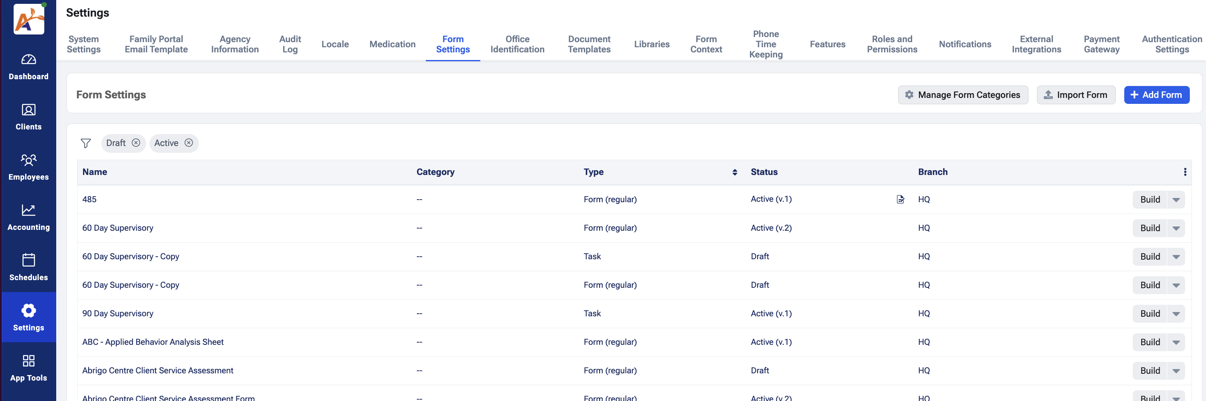1206x401 pixels.
Task: Open Manage Form Categories
Action: click(x=962, y=95)
